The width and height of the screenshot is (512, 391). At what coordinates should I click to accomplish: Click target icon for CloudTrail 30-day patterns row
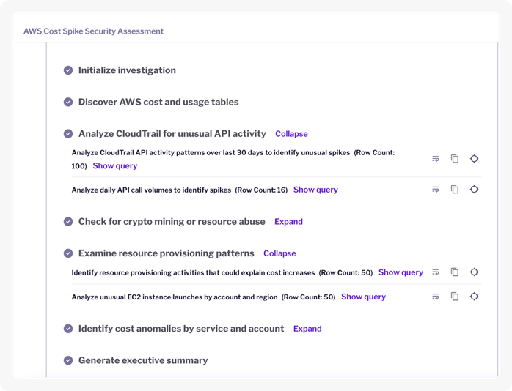click(x=474, y=159)
